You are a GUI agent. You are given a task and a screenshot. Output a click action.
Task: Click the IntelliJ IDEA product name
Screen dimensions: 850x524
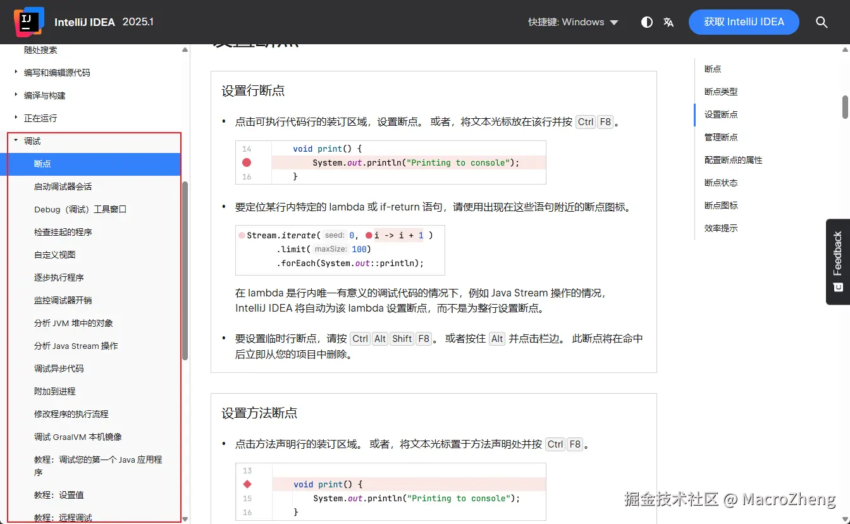(85, 22)
